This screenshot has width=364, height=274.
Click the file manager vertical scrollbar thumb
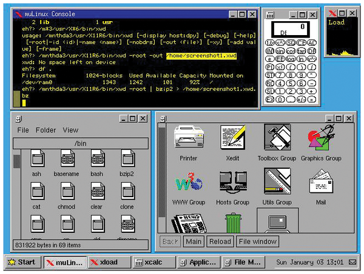pos(17,161)
